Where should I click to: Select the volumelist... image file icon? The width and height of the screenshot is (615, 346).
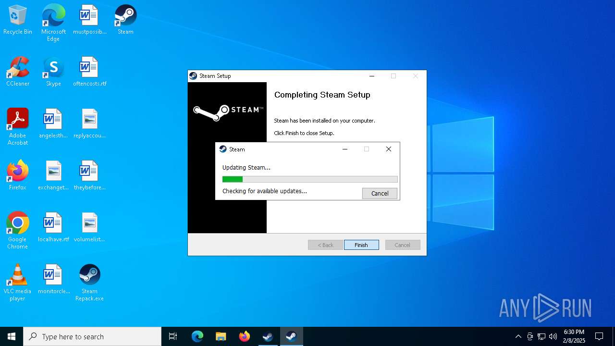[x=89, y=227]
